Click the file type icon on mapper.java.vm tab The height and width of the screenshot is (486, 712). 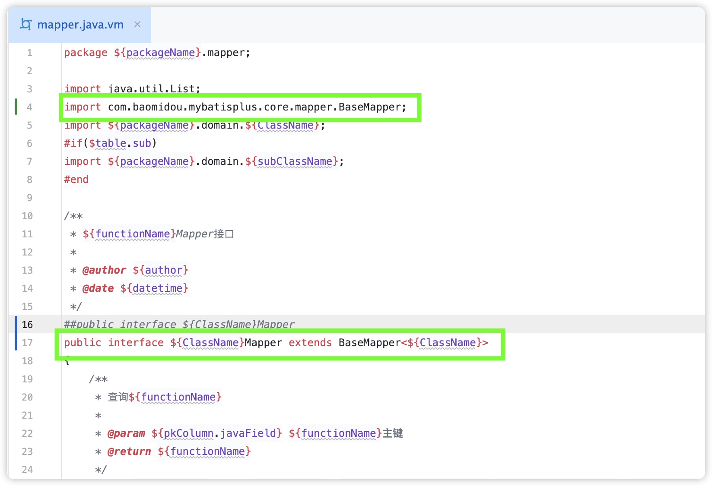click(x=26, y=25)
